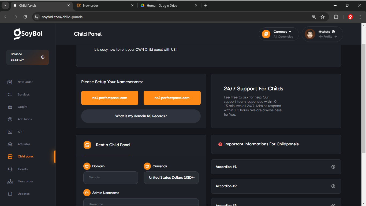Viewport: 366px width, 206px height.
Task: Select the API sidebar icon
Action: (10, 132)
